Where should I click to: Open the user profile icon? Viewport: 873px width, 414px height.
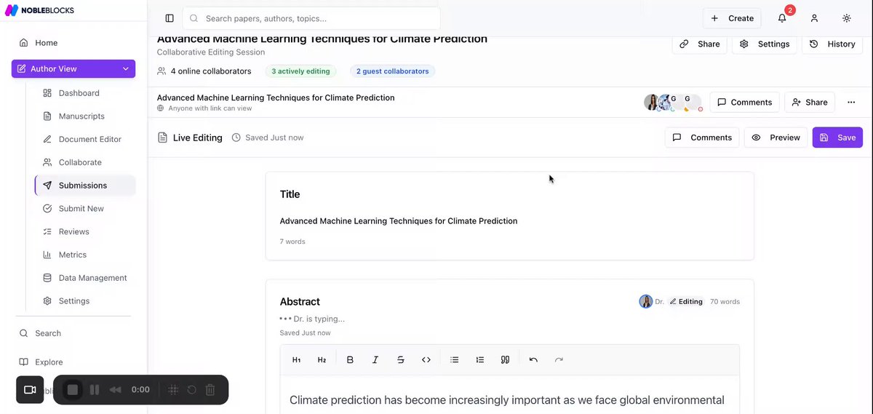tap(814, 18)
